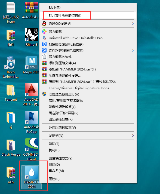Select 扫描病毒(腾讯电脑管家)
This screenshot has width=160, height=194.
(88, 44)
